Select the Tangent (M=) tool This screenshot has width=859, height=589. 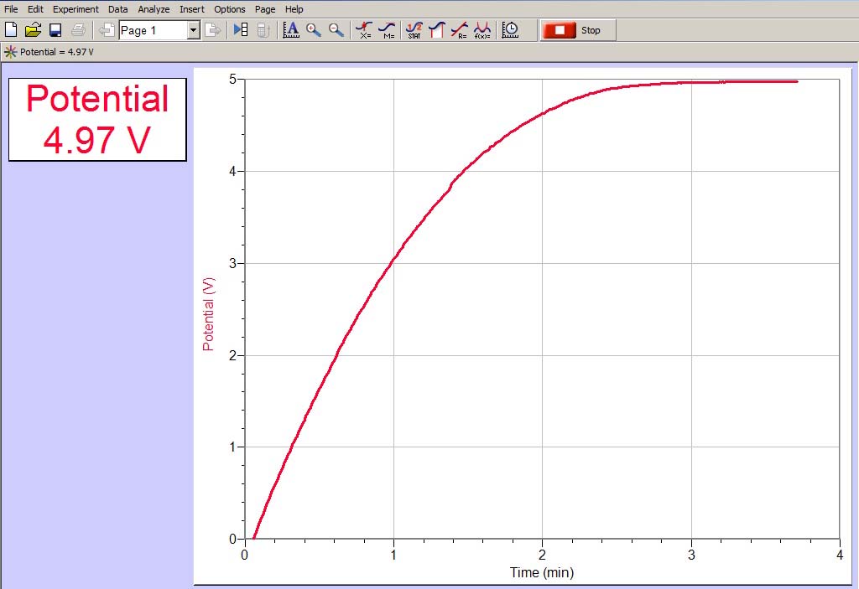[387, 30]
